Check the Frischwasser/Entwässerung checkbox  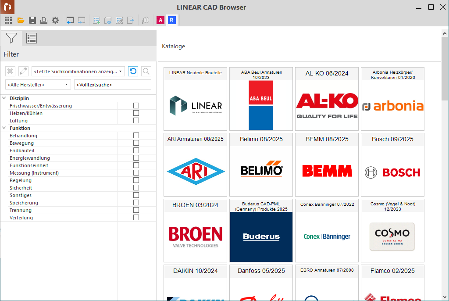(136, 105)
